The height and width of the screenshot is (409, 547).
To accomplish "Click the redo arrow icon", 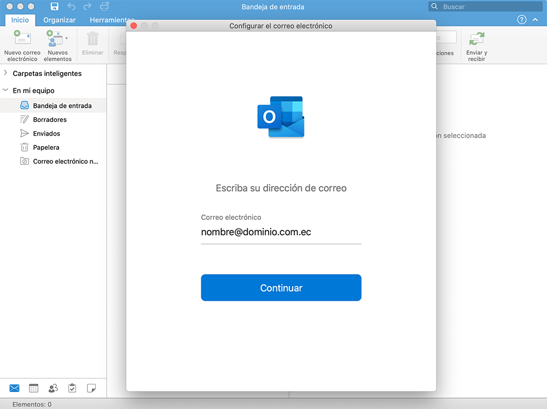I will pos(87,6).
